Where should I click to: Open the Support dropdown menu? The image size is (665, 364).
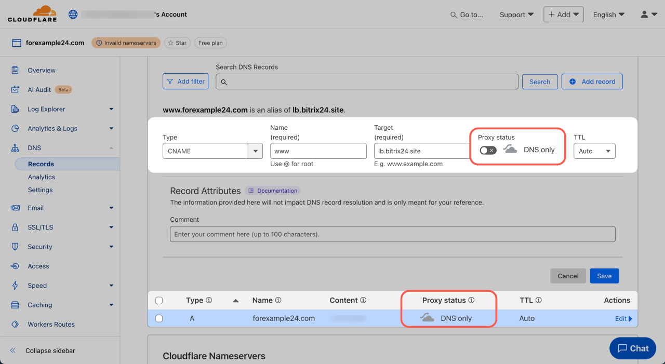516,15
